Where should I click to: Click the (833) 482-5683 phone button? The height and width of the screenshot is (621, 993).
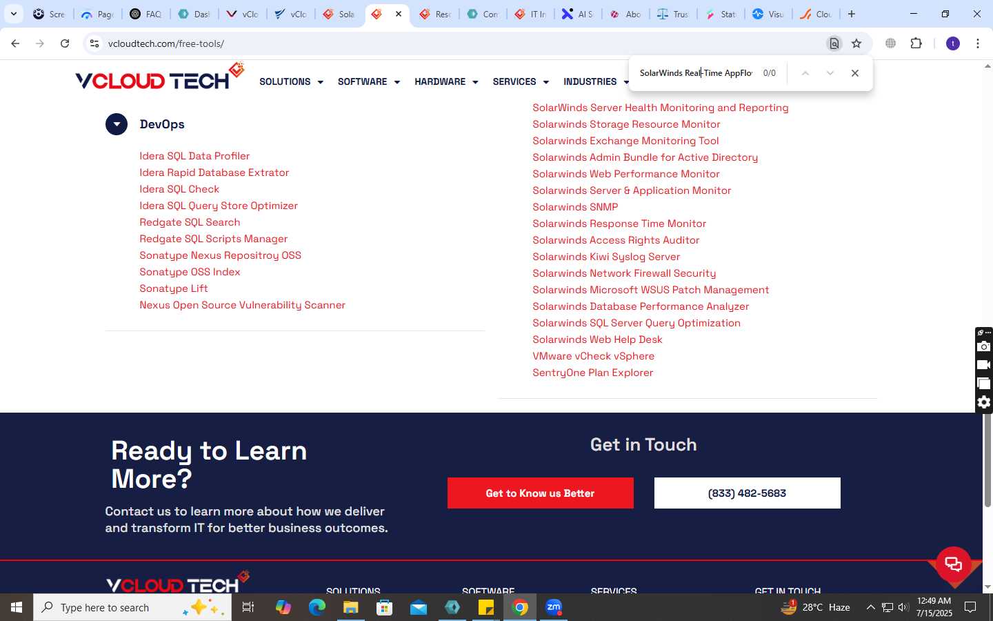point(747,493)
